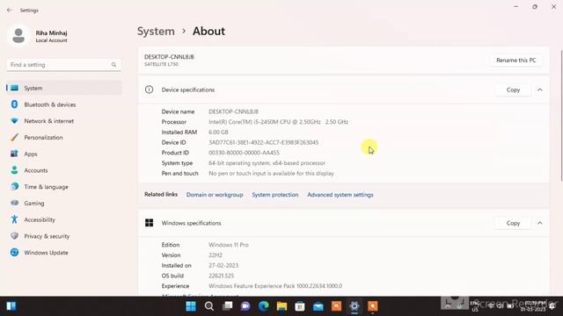The height and width of the screenshot is (316, 563).
Task: Open Chat (Teams) taskbar icon
Action: tap(245, 306)
